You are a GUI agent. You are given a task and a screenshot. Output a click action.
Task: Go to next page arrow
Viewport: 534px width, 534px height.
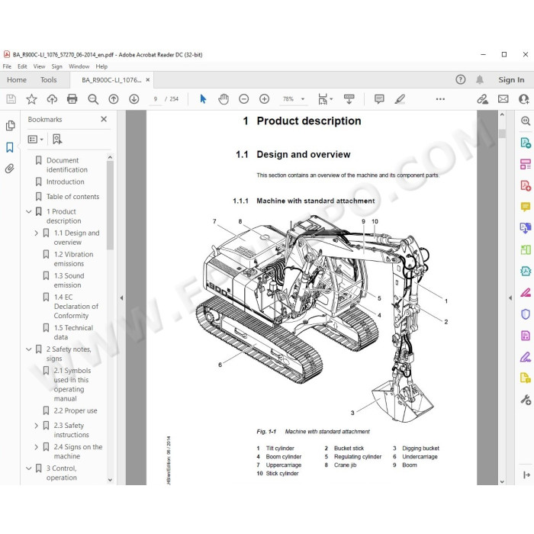(x=133, y=99)
